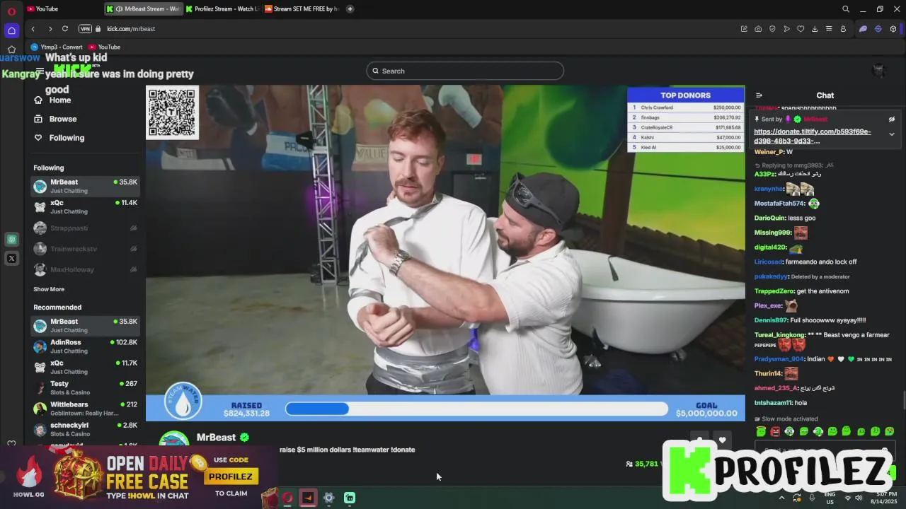Add page to bookmarks with heart icon

click(801, 29)
